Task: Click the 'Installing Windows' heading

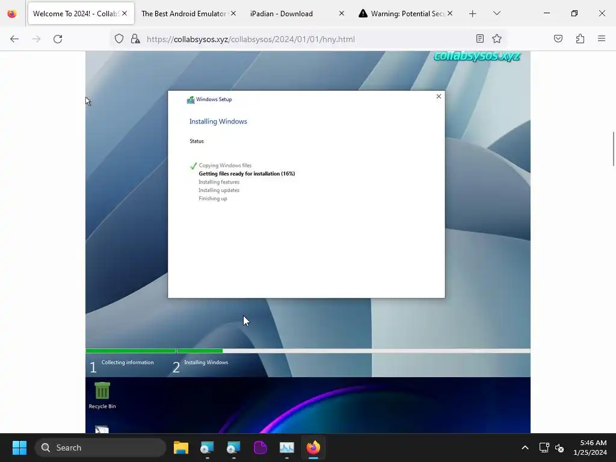Action: click(x=218, y=122)
